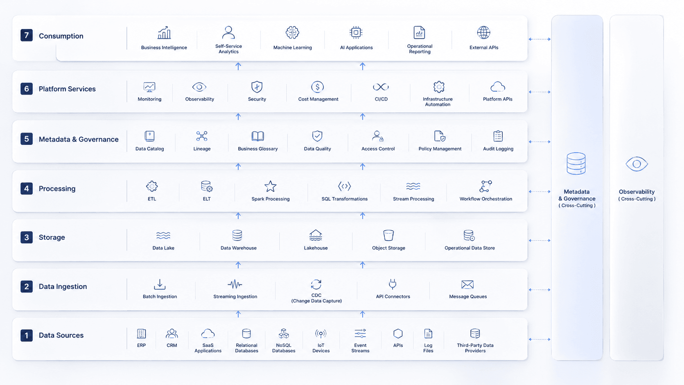Viewport: 684px width, 385px height.
Task: Select the Workflow Orchestration icon
Action: point(485,186)
